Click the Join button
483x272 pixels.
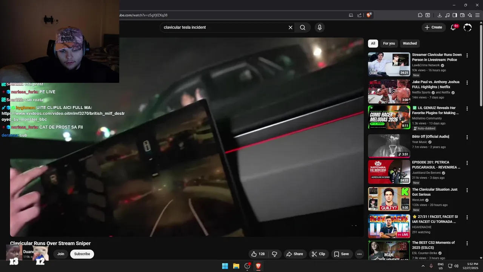coord(61,254)
